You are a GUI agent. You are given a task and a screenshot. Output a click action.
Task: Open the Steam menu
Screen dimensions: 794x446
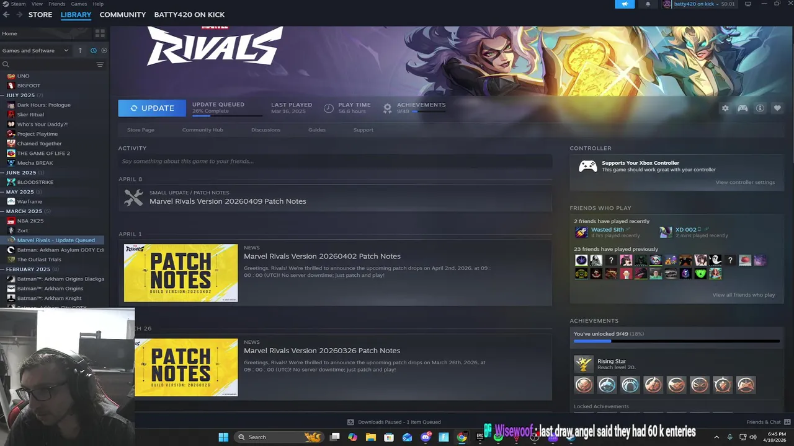pos(19,4)
